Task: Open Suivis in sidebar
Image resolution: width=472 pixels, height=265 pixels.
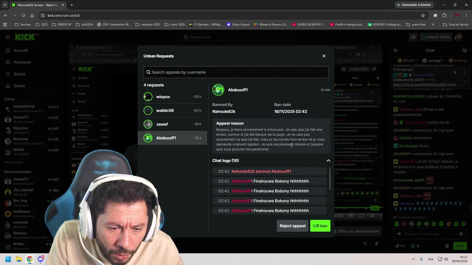Action: pyautogui.click(x=19, y=74)
